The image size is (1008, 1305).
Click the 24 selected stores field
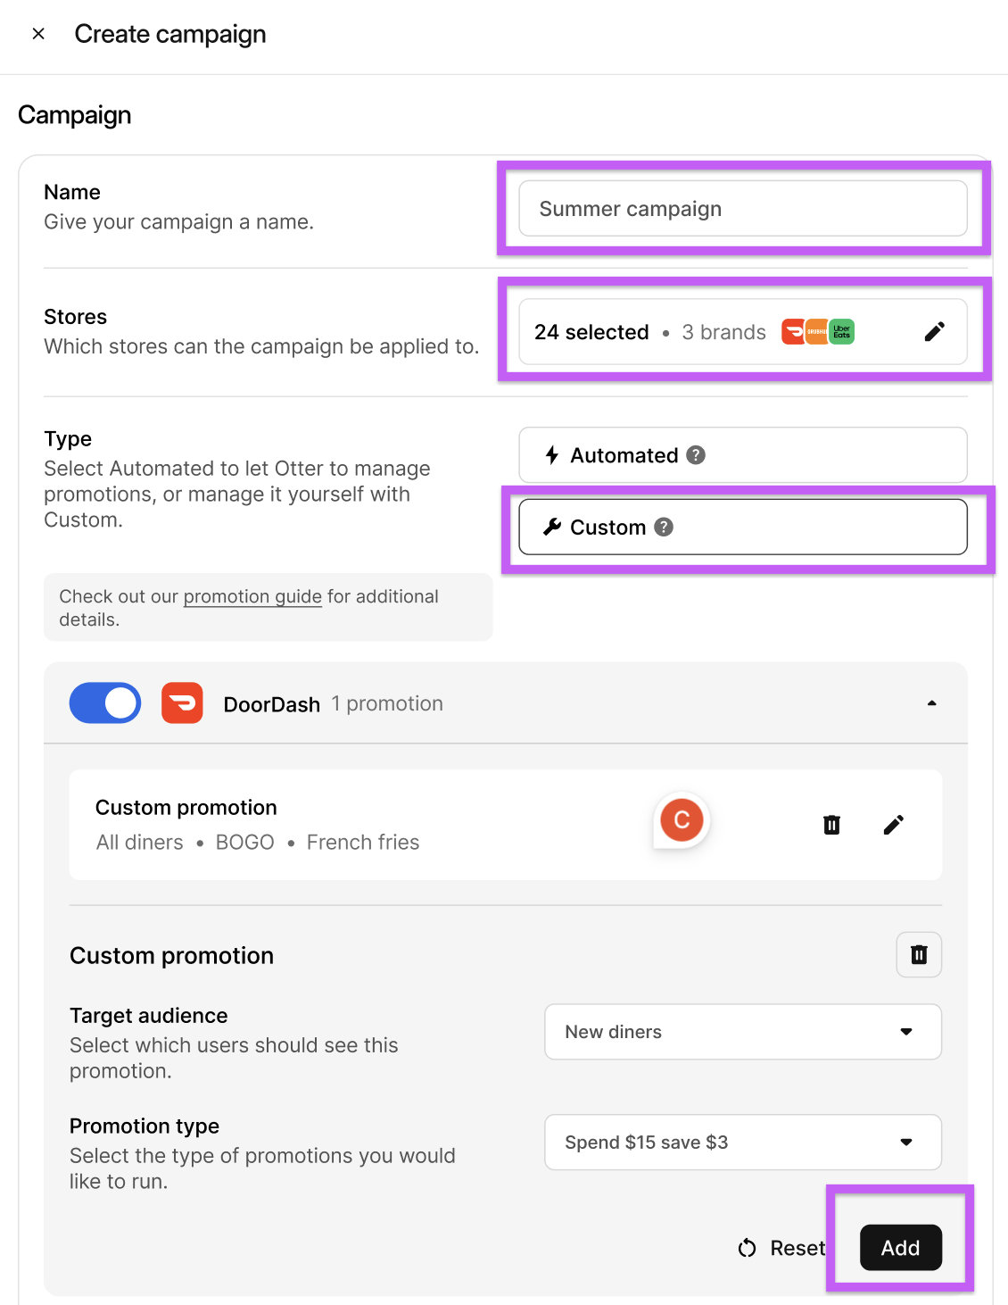[743, 332]
